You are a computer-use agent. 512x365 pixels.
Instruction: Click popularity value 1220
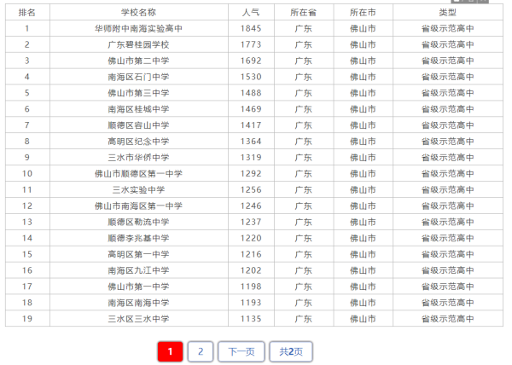[x=251, y=238]
